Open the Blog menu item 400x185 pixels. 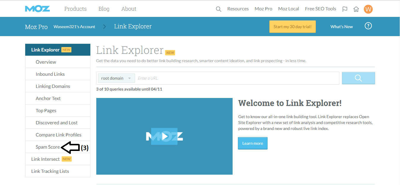pos(104,9)
